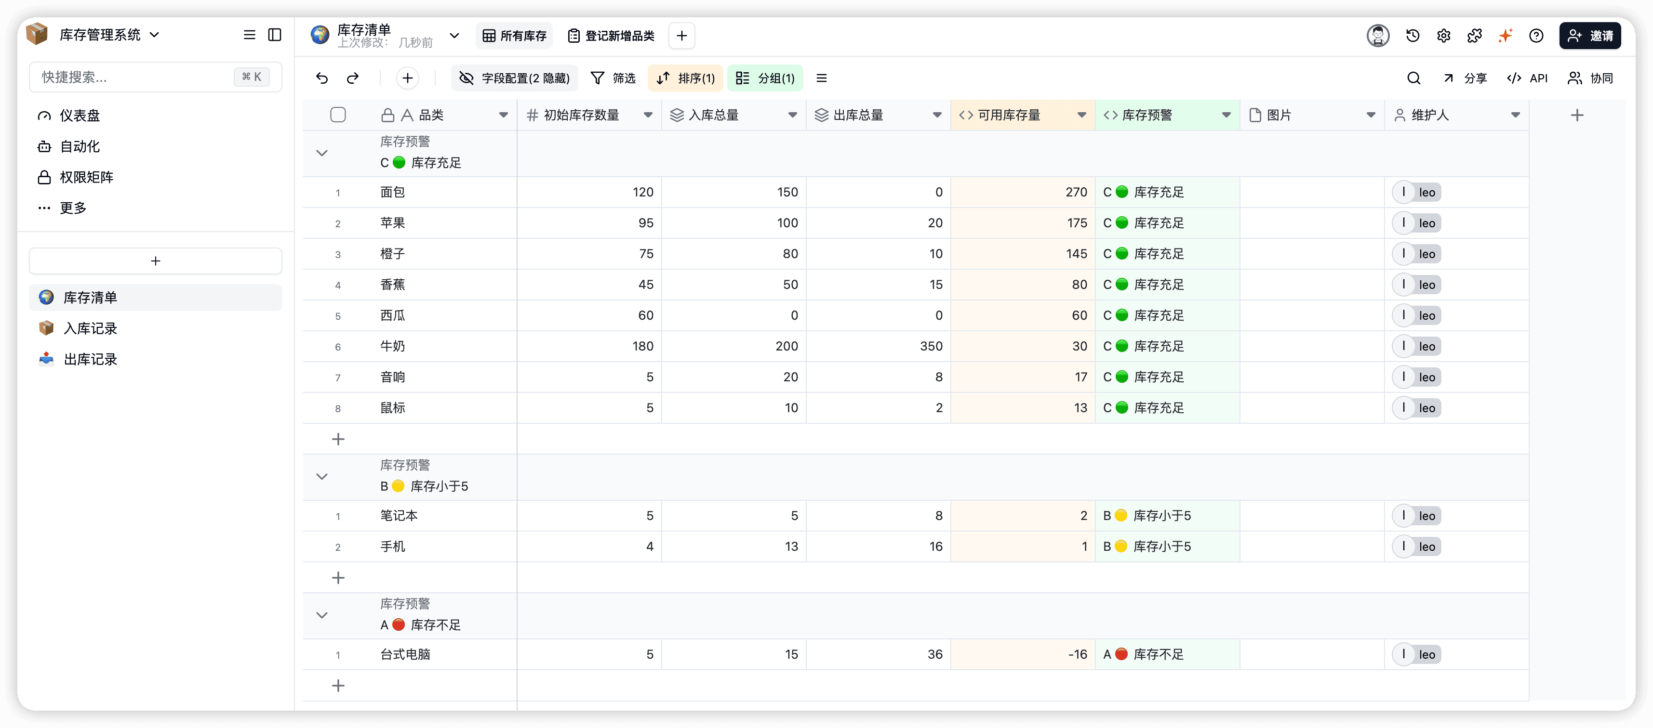Open the extensions puzzle icon

(x=1474, y=36)
